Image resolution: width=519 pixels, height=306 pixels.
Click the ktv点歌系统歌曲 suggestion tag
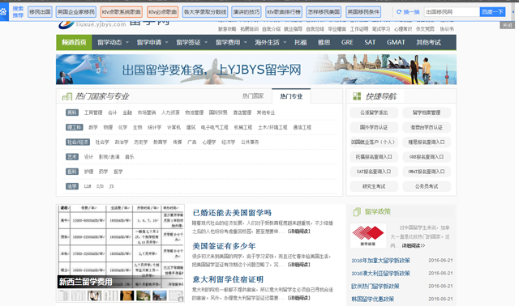[121, 12]
